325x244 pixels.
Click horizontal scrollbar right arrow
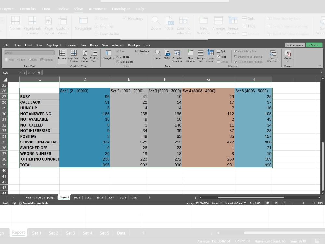click(x=319, y=197)
